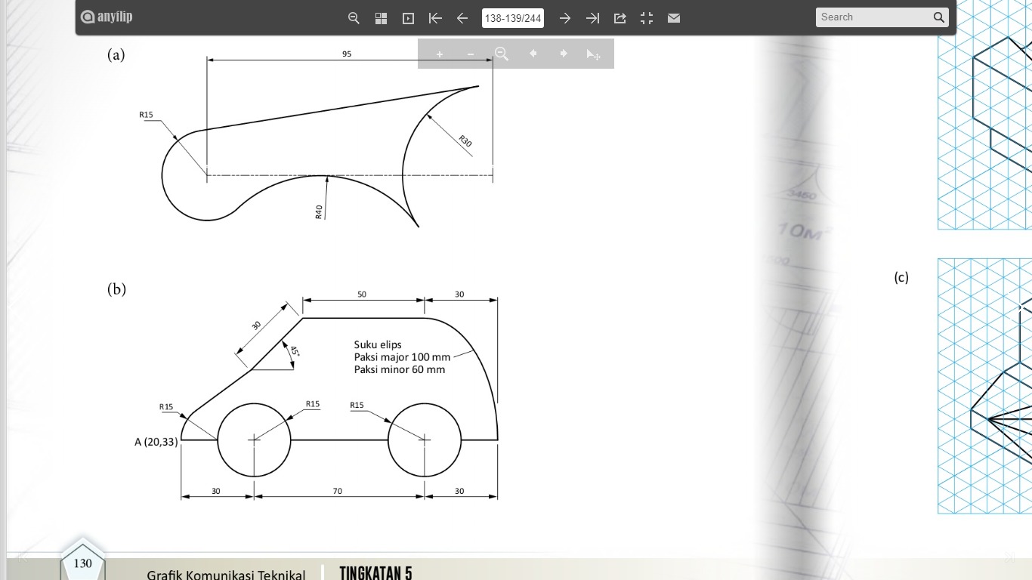
Task: Pan left using the floating left arrow
Action: click(x=533, y=54)
